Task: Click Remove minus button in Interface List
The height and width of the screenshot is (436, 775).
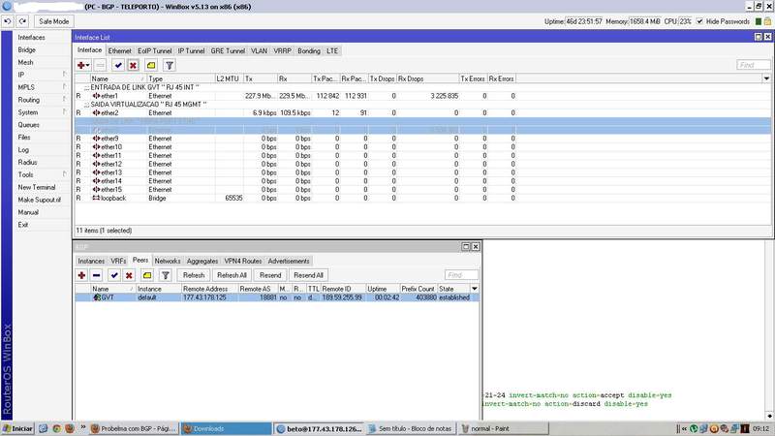Action: click(x=101, y=65)
